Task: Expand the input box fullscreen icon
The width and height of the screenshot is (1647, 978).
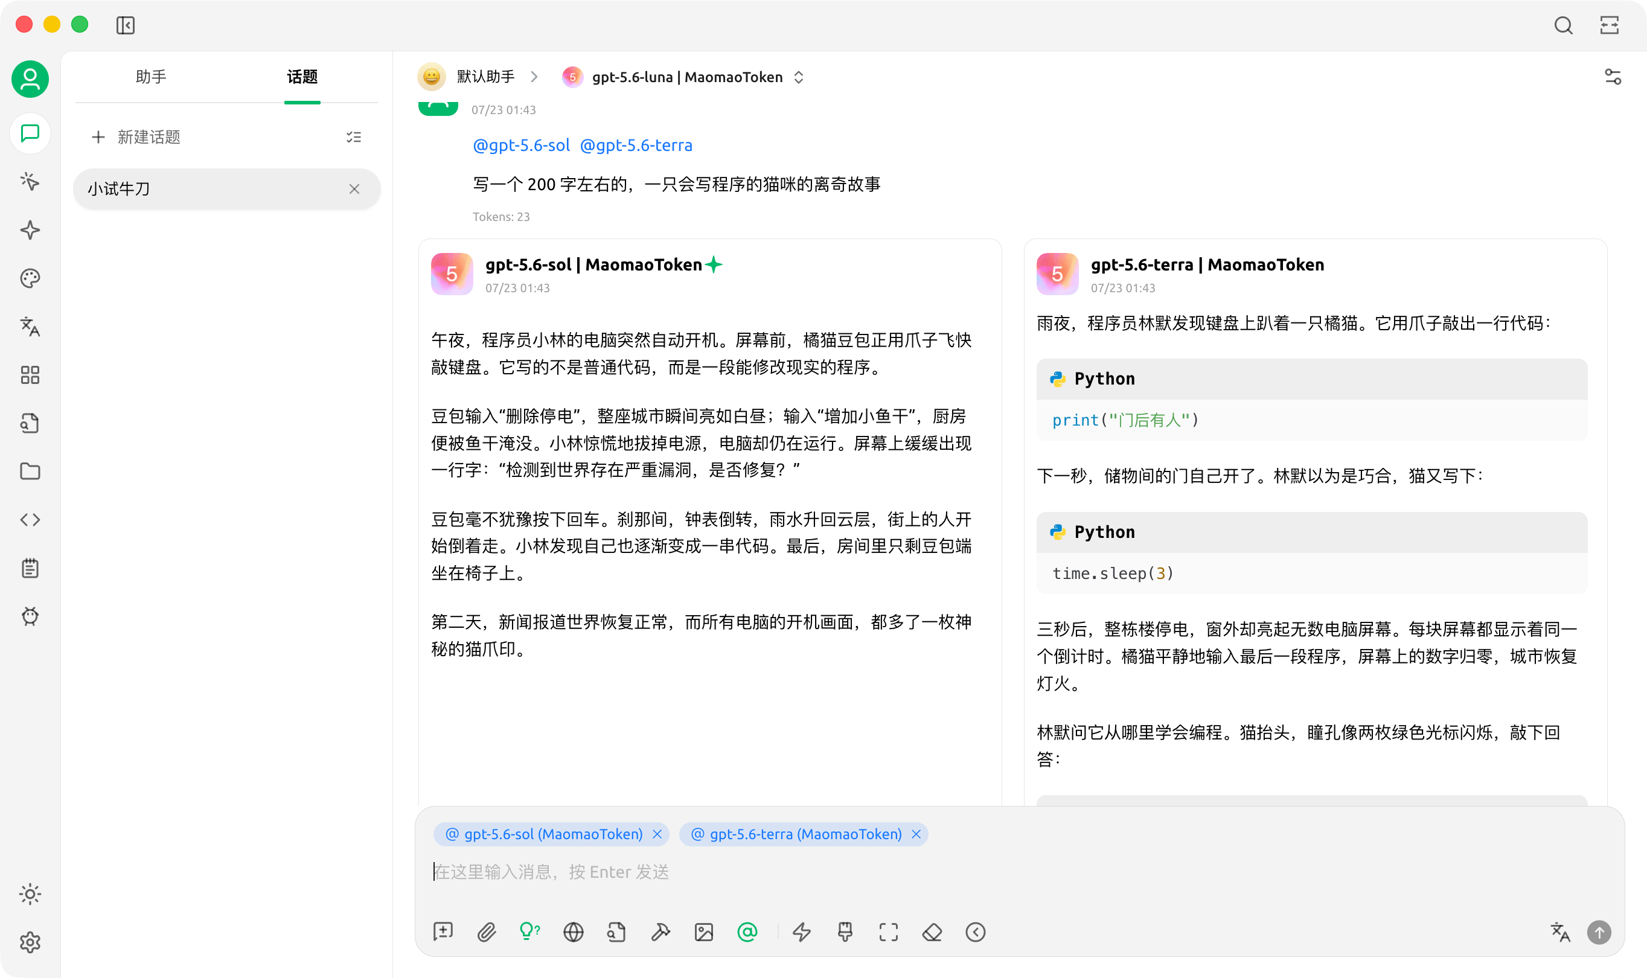Action: (889, 932)
